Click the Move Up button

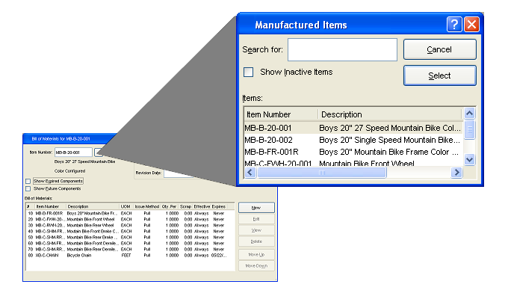[256, 255]
